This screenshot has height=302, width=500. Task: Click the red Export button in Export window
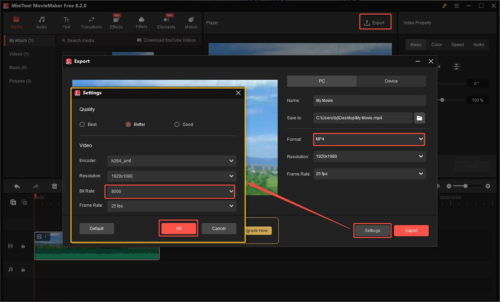point(411,231)
